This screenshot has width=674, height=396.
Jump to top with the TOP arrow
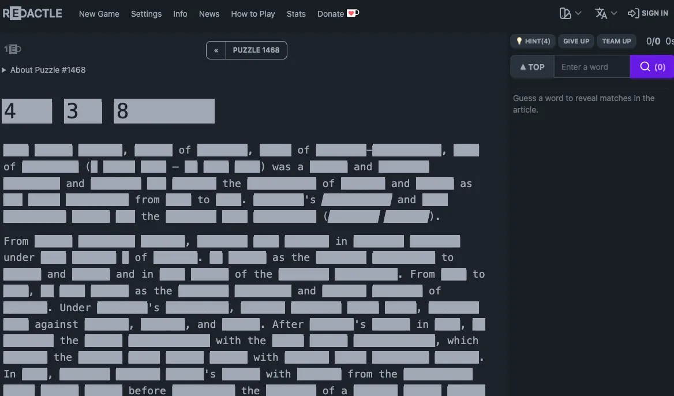click(x=532, y=66)
